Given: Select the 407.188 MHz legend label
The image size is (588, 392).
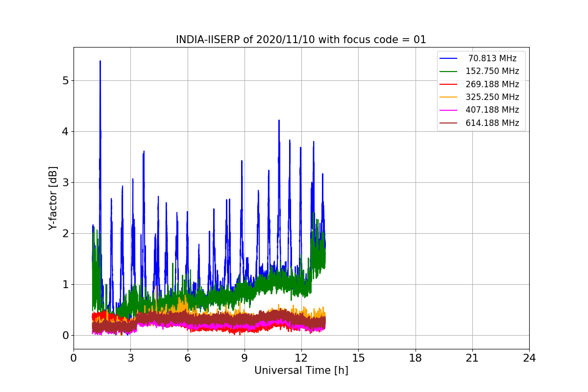Looking at the screenshot, I should click(x=492, y=110).
